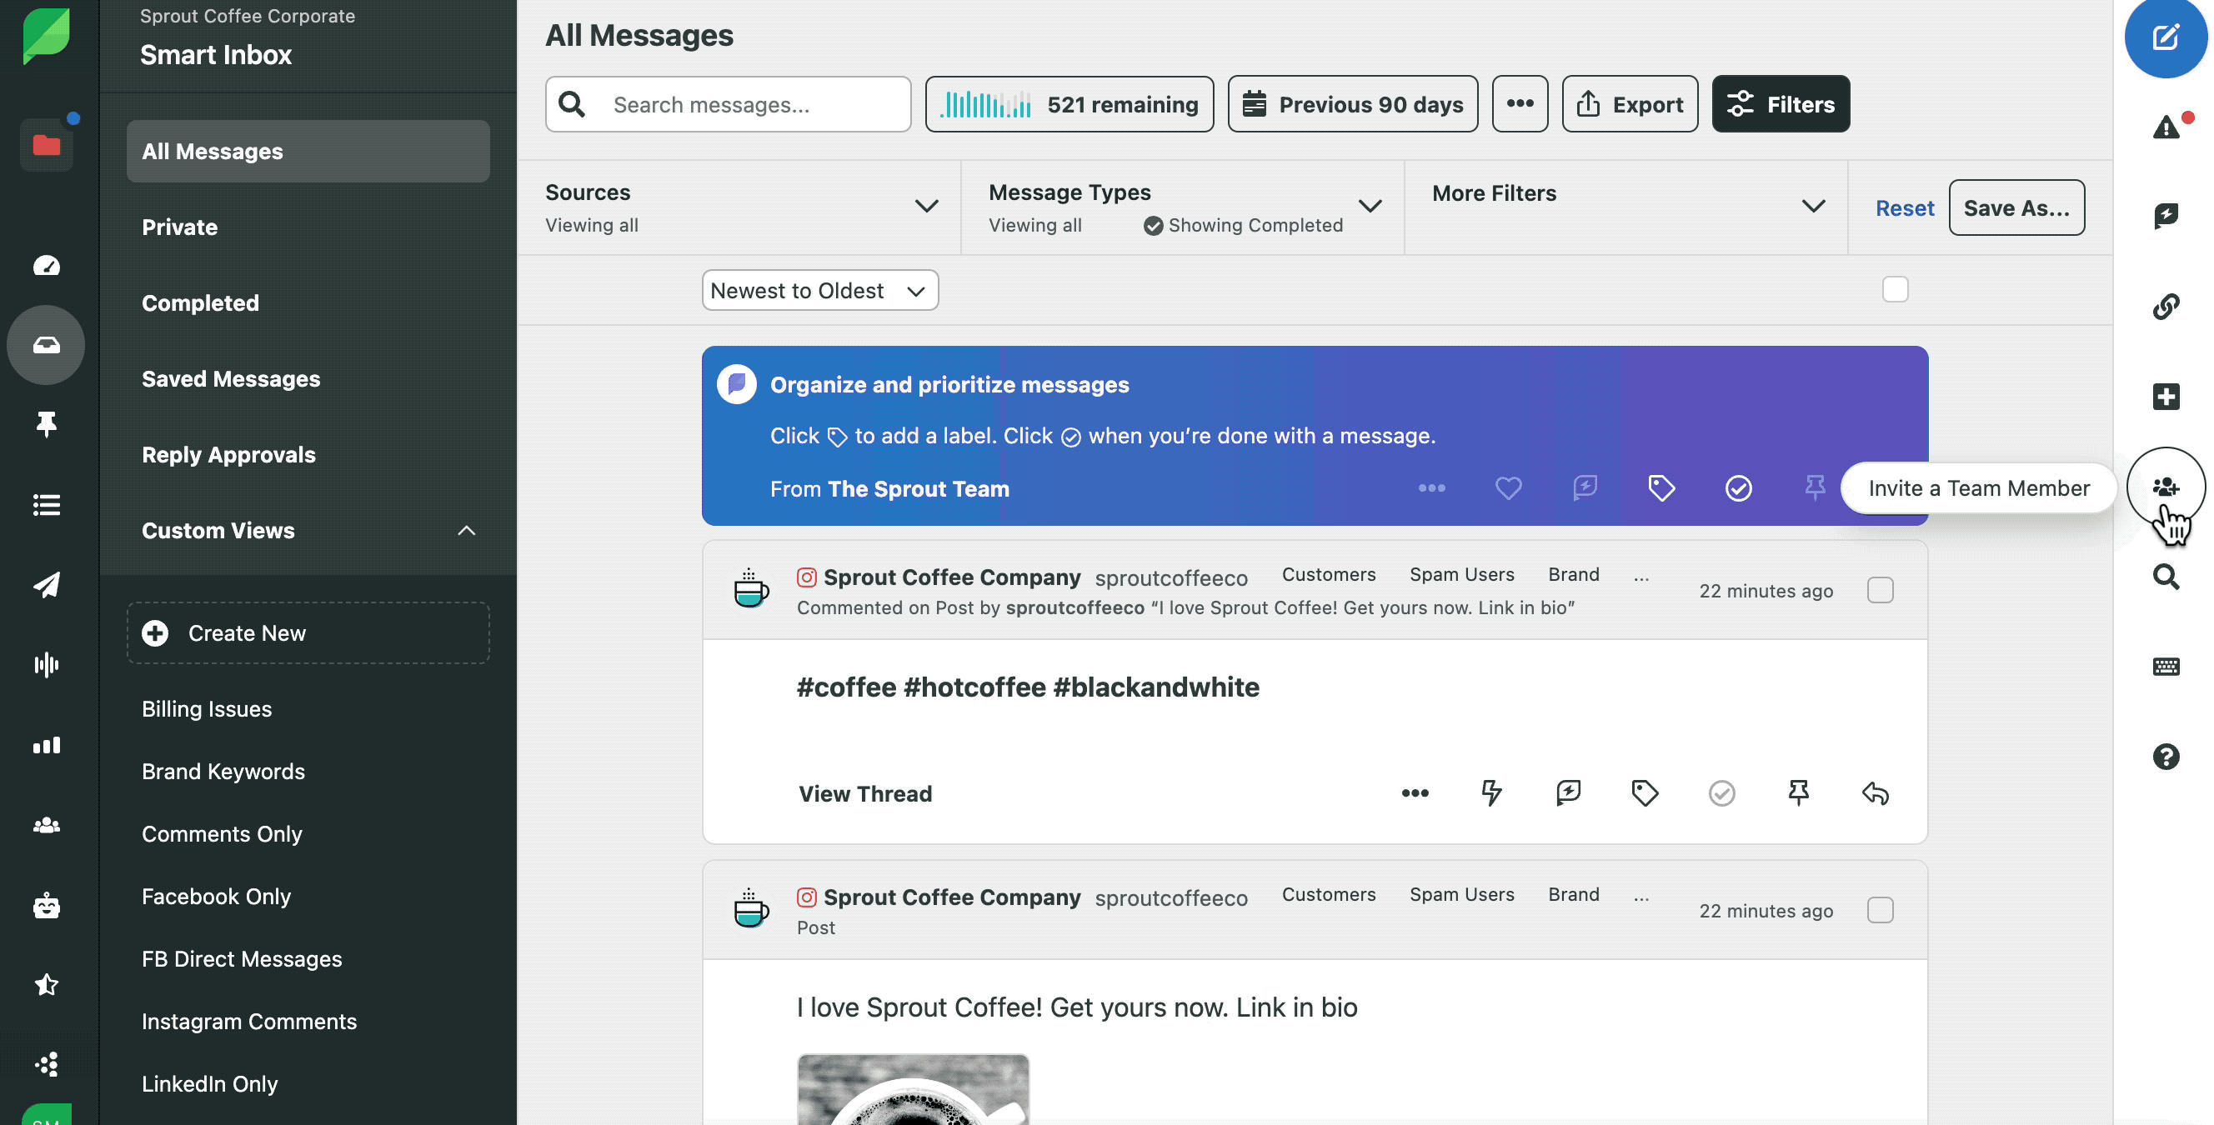Image resolution: width=2214 pixels, height=1125 pixels.
Task: Open the keyboard shortcuts icon
Action: coord(2166,667)
